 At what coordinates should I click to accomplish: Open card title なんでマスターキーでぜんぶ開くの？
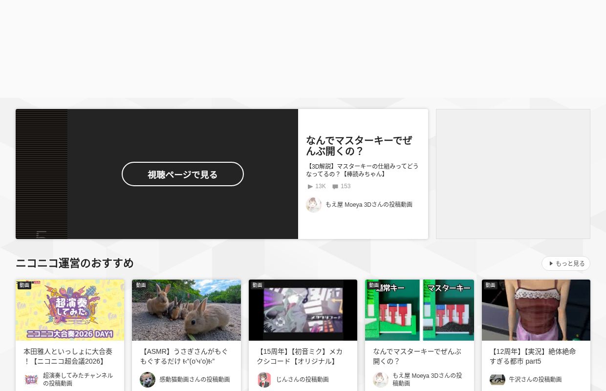point(417,356)
